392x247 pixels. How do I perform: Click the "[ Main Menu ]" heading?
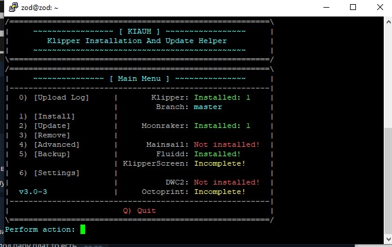(x=140, y=78)
